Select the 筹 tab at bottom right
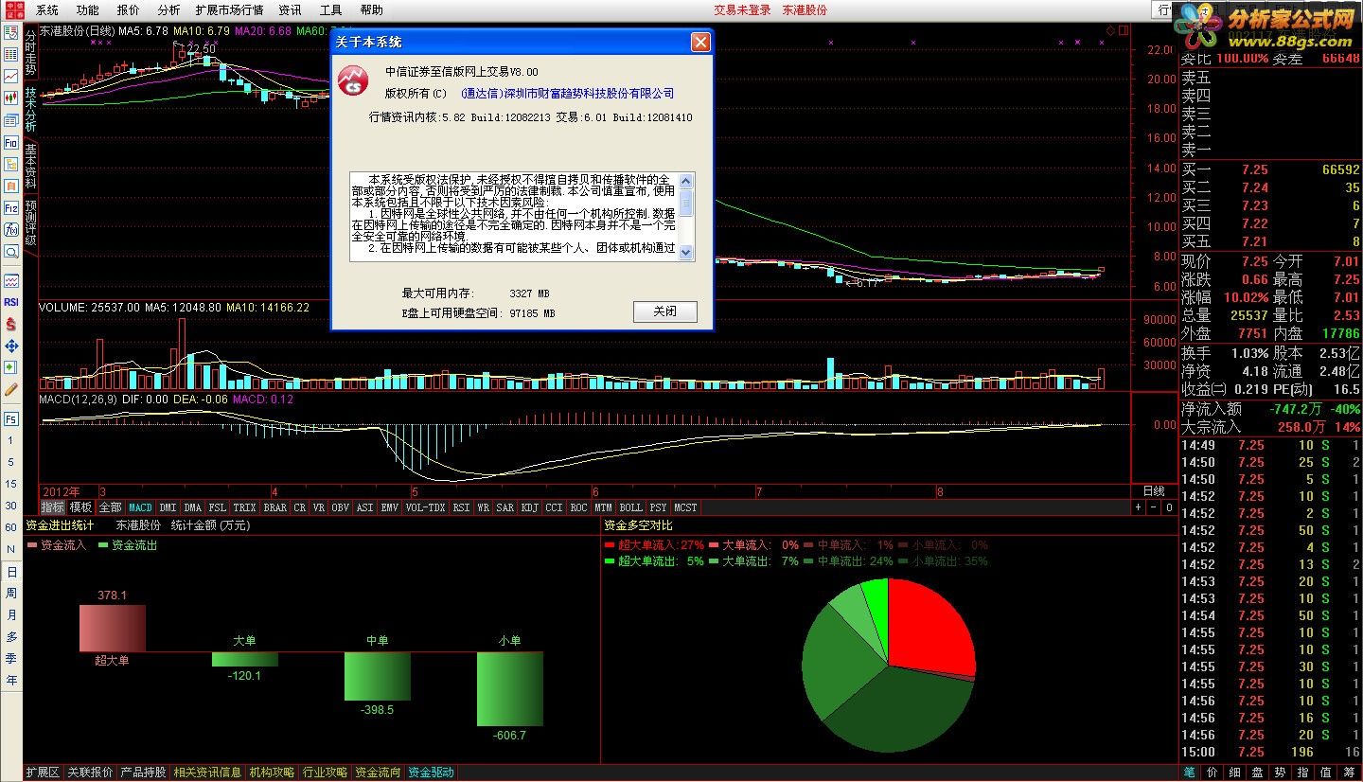The height and width of the screenshot is (782, 1363). pos(1351,773)
